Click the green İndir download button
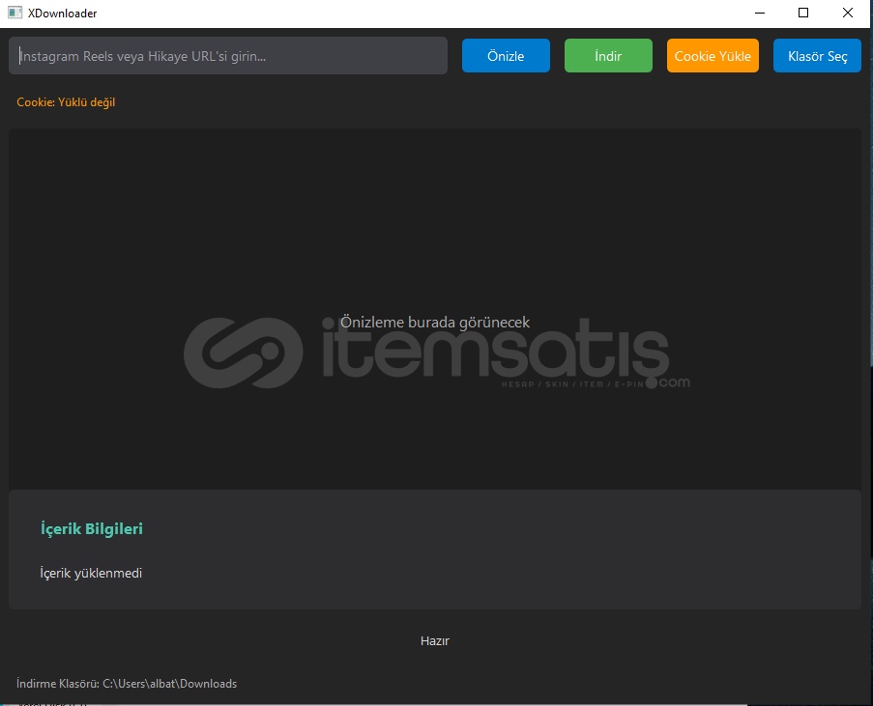 click(x=608, y=56)
